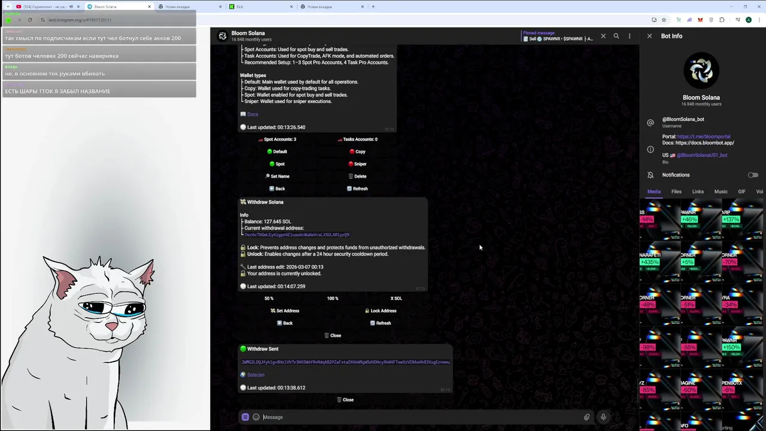
Task: Click Back under the wallet types
Action: click(x=277, y=189)
